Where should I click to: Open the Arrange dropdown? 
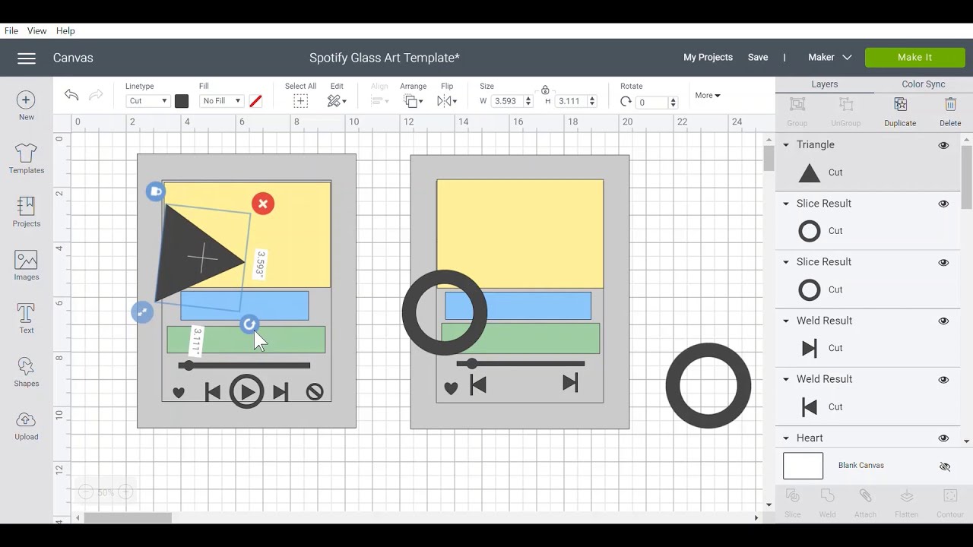pos(413,101)
